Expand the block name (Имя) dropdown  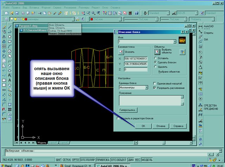coord(175,42)
